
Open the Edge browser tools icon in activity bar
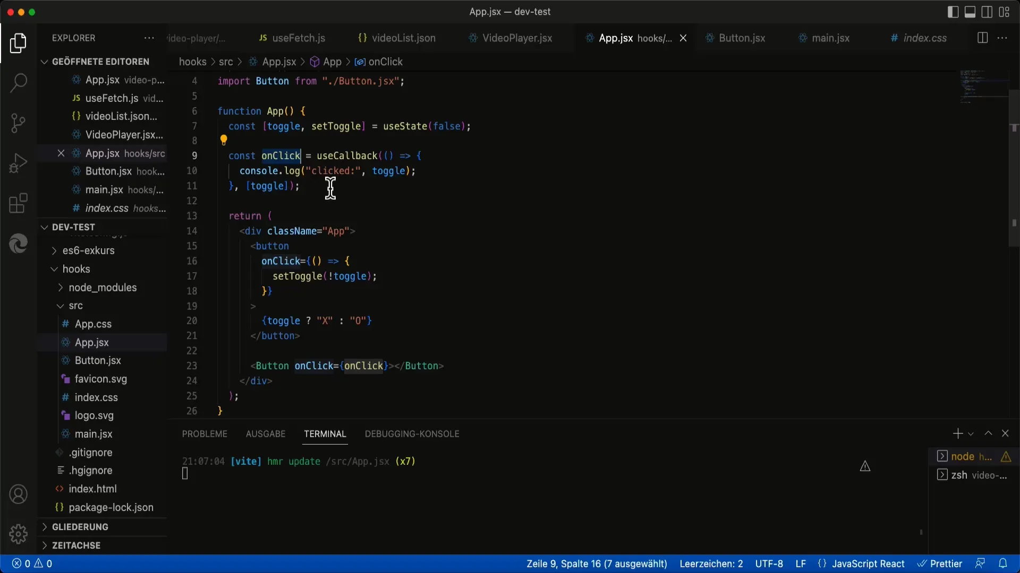18,244
